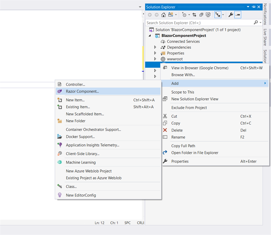Screen dimensions: 271x235
Task: Click the Copy icon in the context menu
Action: pyautogui.click(x=165, y=123)
